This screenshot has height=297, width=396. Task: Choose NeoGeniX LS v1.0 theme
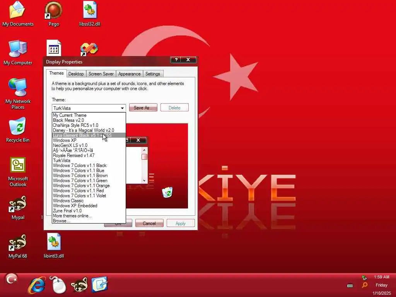click(89, 145)
